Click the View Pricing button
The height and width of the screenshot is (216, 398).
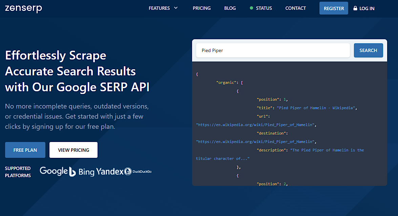(x=74, y=150)
